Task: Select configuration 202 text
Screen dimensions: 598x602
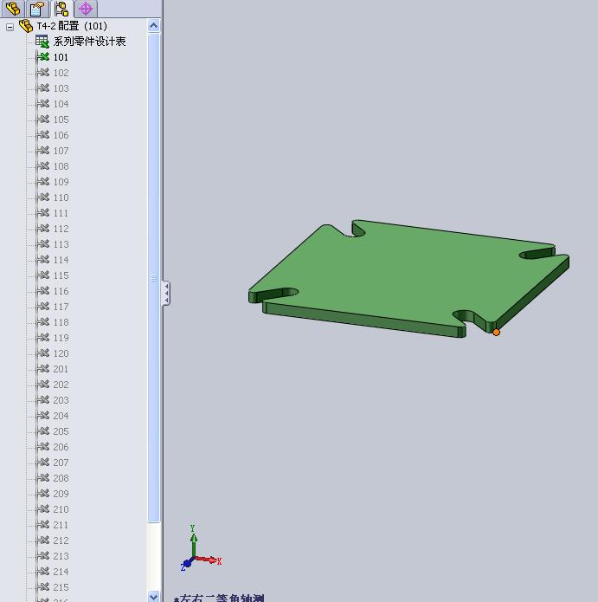Action: (x=61, y=385)
